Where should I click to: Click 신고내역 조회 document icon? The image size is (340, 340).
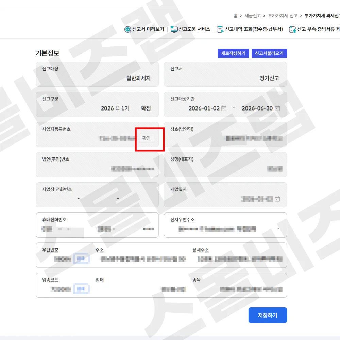click(220, 29)
